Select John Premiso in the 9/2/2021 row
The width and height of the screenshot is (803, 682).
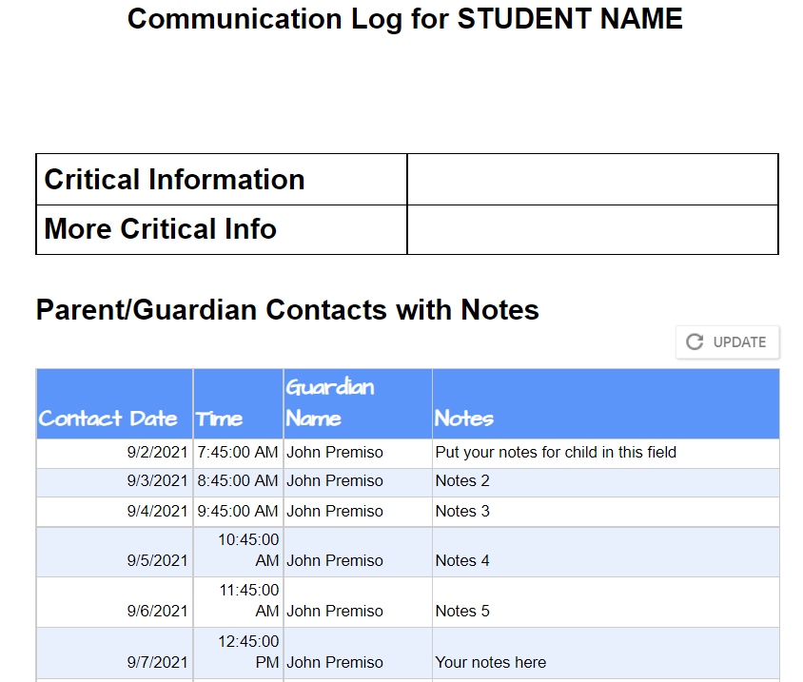point(358,453)
